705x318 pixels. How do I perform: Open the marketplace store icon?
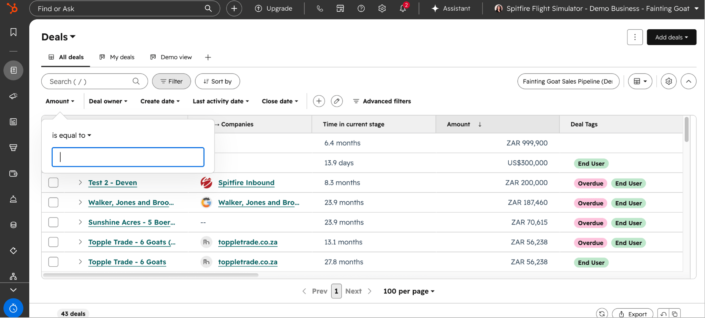(x=340, y=8)
